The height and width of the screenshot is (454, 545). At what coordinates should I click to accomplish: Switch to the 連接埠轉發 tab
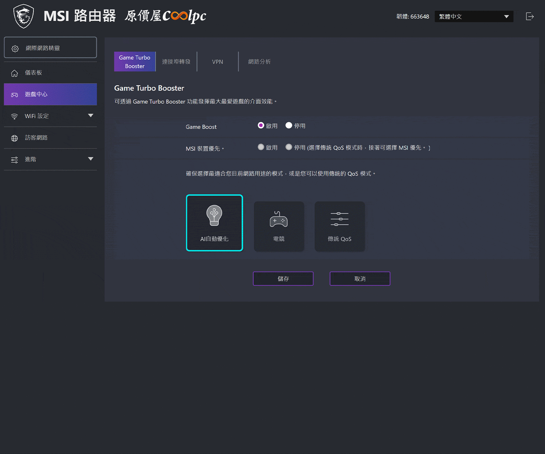tap(176, 62)
